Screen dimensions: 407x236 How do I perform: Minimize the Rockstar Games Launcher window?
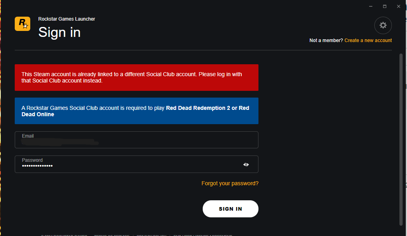pos(371,6)
